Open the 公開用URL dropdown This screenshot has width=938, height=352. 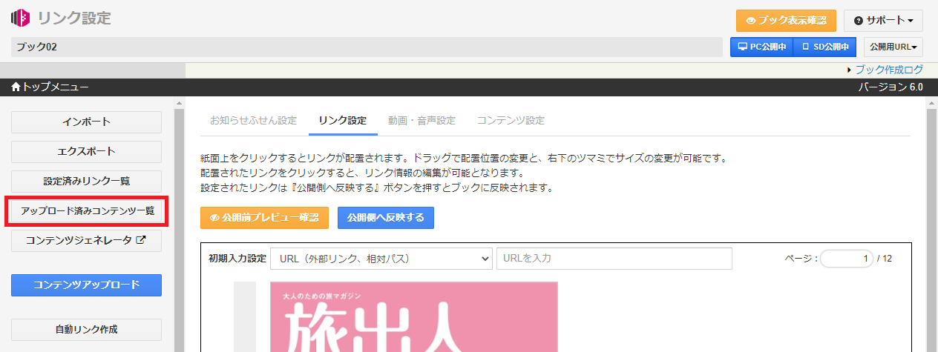pos(893,47)
